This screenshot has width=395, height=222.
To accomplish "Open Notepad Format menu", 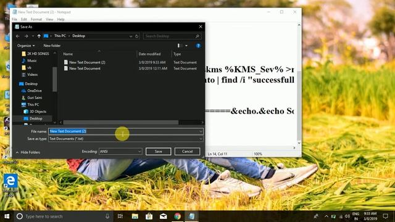I will [36, 19].
